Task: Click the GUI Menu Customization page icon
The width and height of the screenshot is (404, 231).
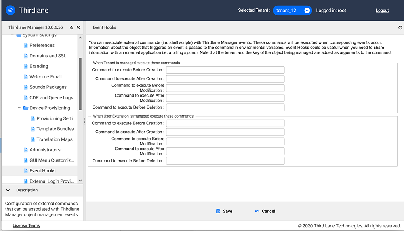Action: click(25, 160)
